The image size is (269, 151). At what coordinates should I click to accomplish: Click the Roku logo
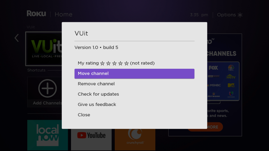pyautogui.click(x=36, y=14)
